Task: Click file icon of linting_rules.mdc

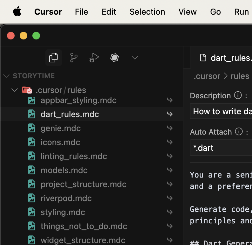Action: pyautogui.click(x=32, y=156)
